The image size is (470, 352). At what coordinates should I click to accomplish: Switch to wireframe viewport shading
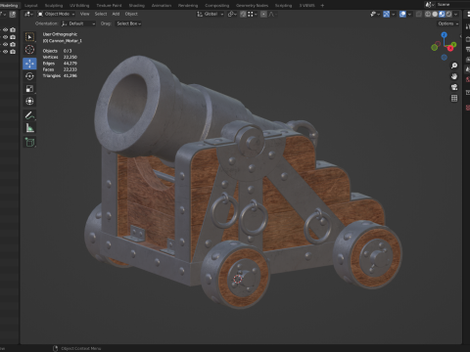pos(428,14)
